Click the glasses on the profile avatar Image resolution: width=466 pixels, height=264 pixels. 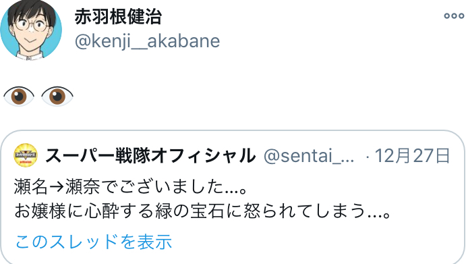click(31, 25)
